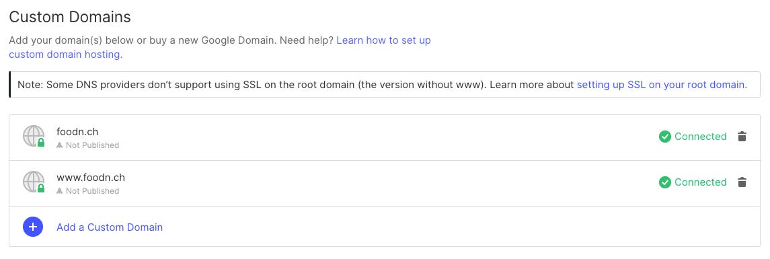This screenshot has height=259, width=770.
Task: Click the Connected status label for www.foodn.ch
Action: pyautogui.click(x=701, y=182)
